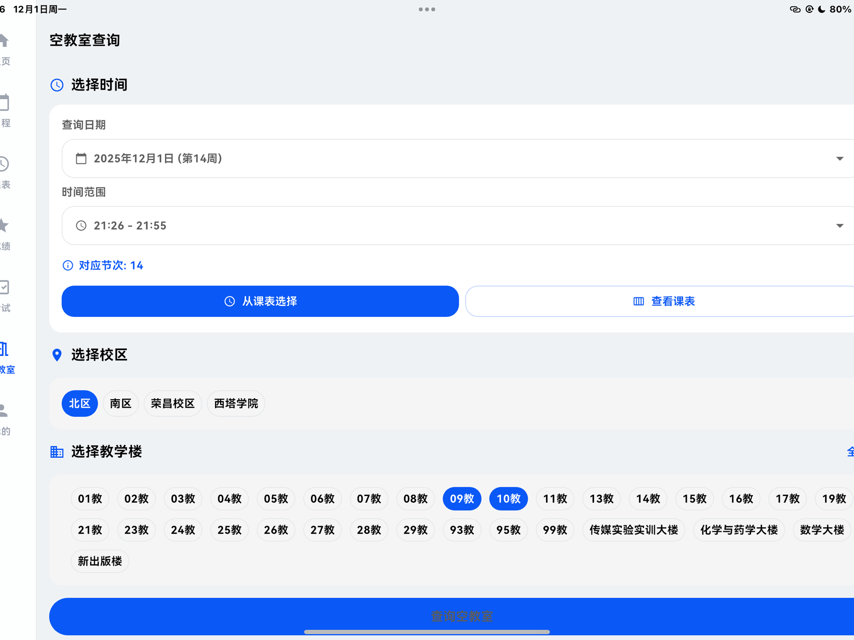Select the 荣昌校区 campus
The width and height of the screenshot is (854, 640).
[x=173, y=404]
